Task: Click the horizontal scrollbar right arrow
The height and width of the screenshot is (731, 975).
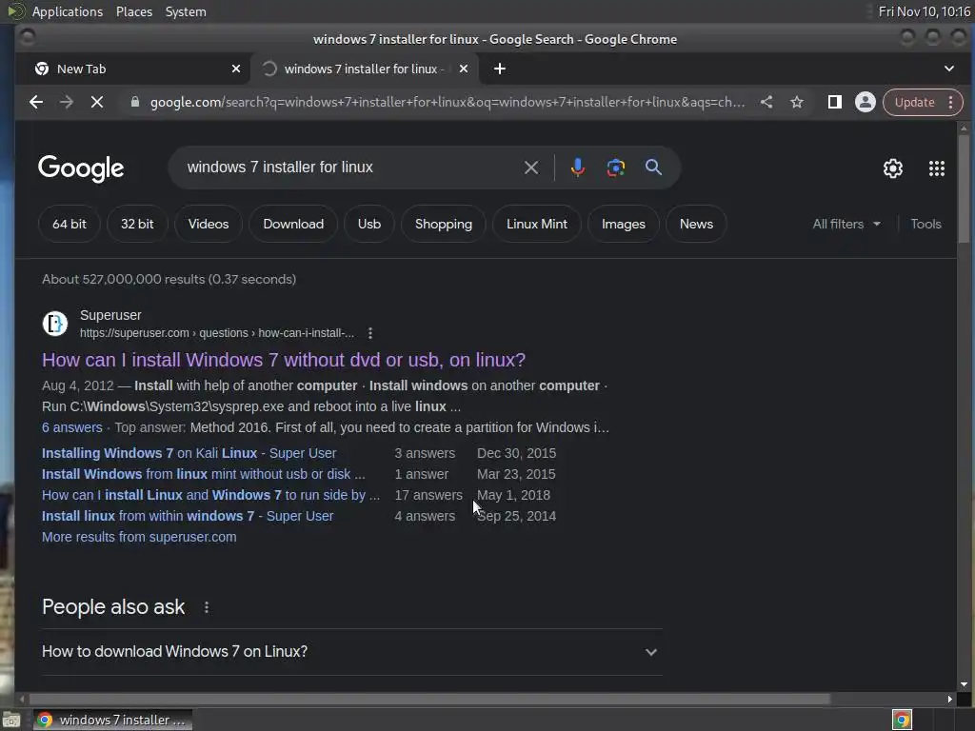Action: point(949,700)
